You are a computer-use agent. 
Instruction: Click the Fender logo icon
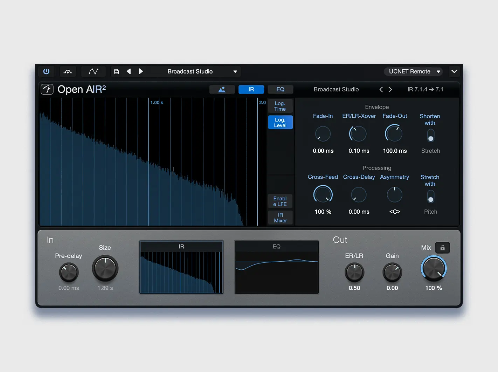(47, 89)
